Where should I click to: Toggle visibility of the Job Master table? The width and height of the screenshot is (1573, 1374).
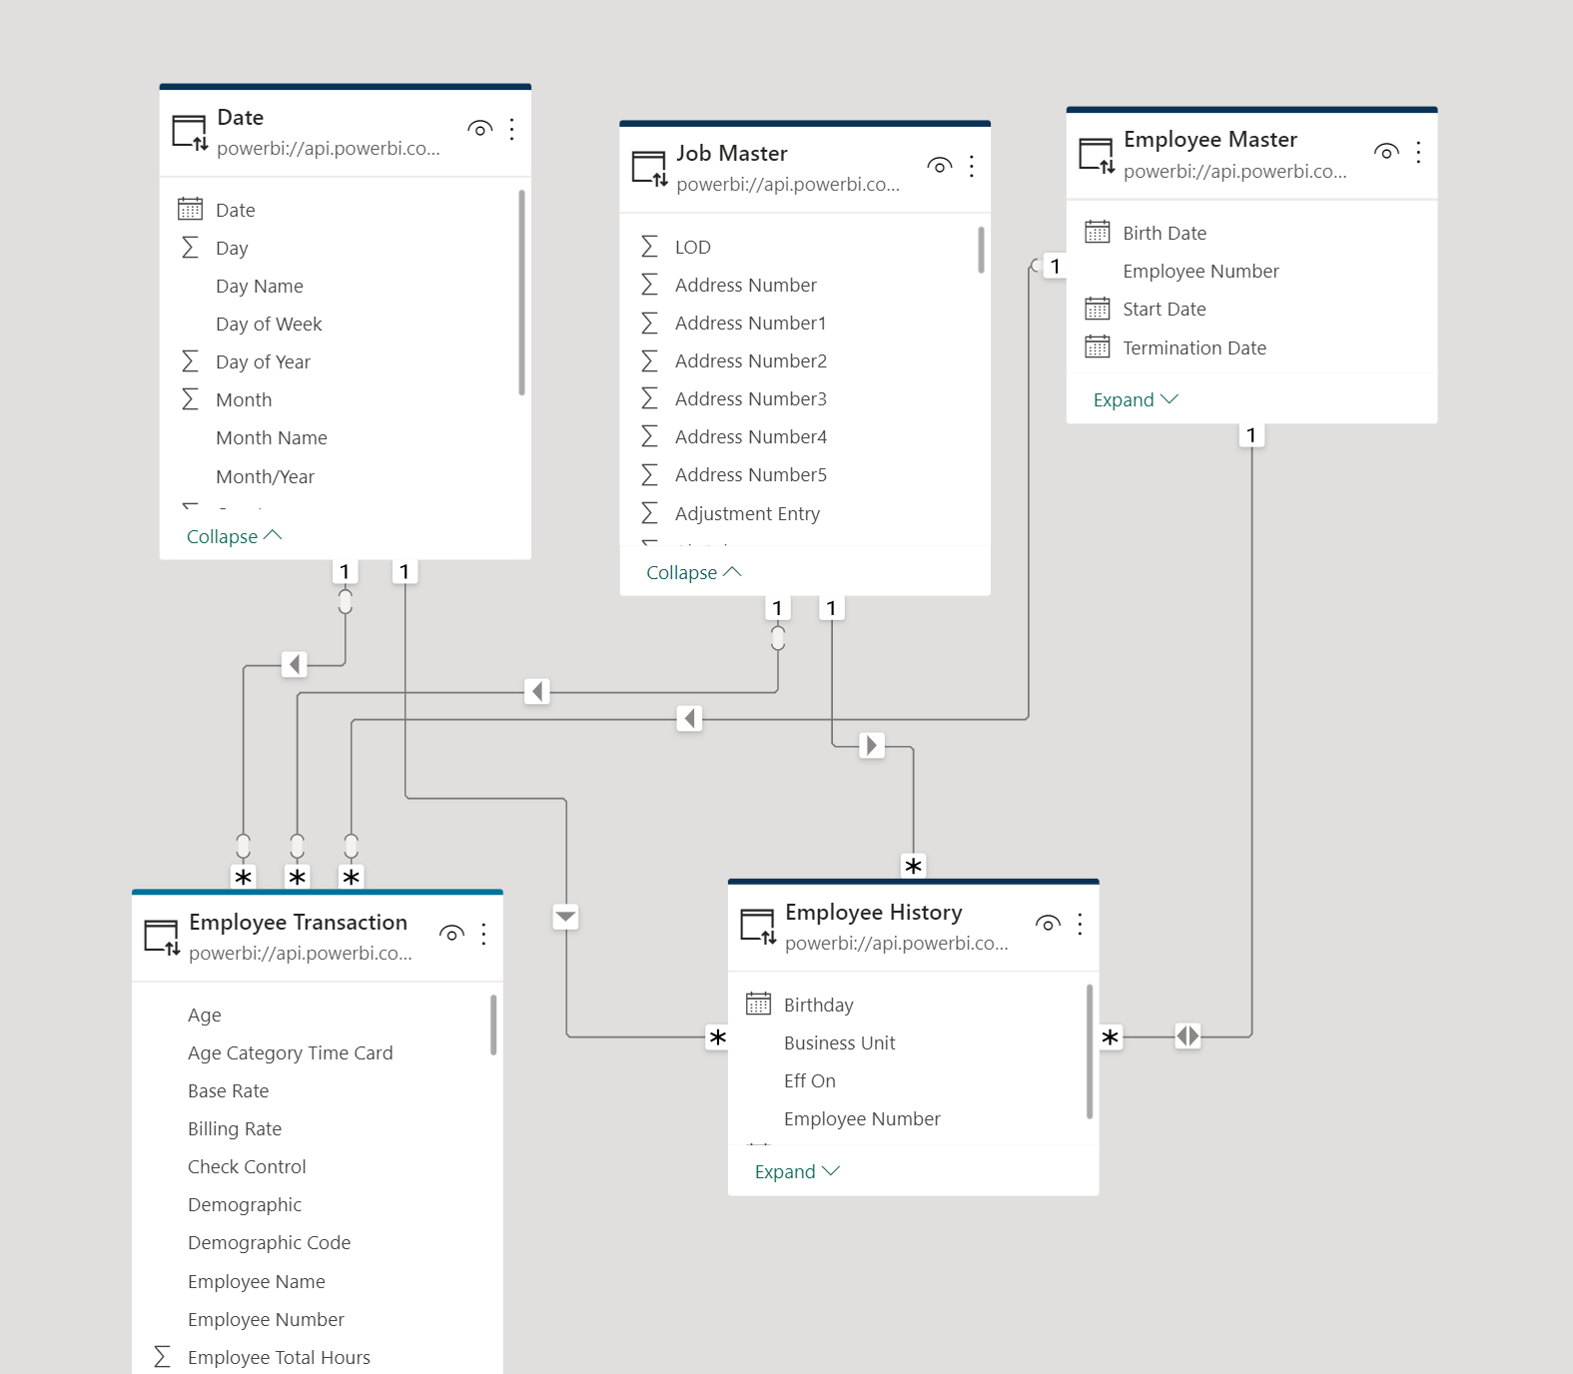pyautogui.click(x=940, y=166)
